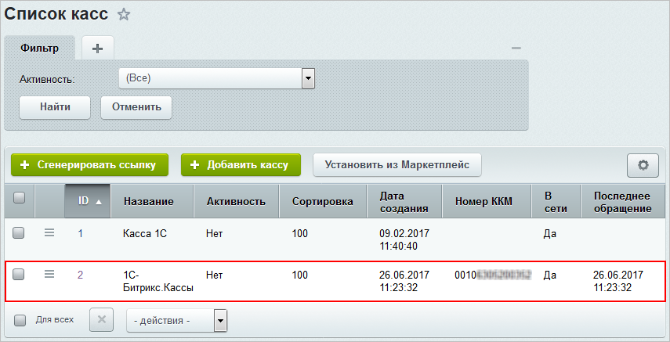Sort by Дата создания column header
The image size is (670, 342).
[x=403, y=202]
